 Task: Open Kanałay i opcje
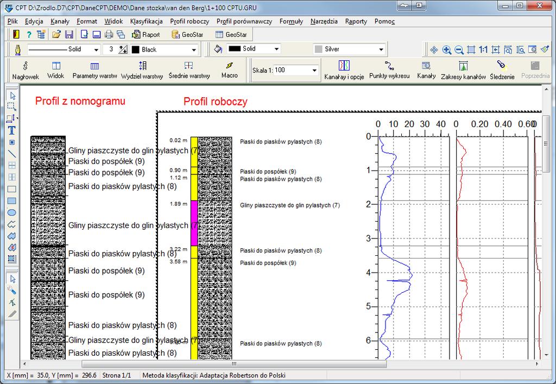click(x=344, y=70)
